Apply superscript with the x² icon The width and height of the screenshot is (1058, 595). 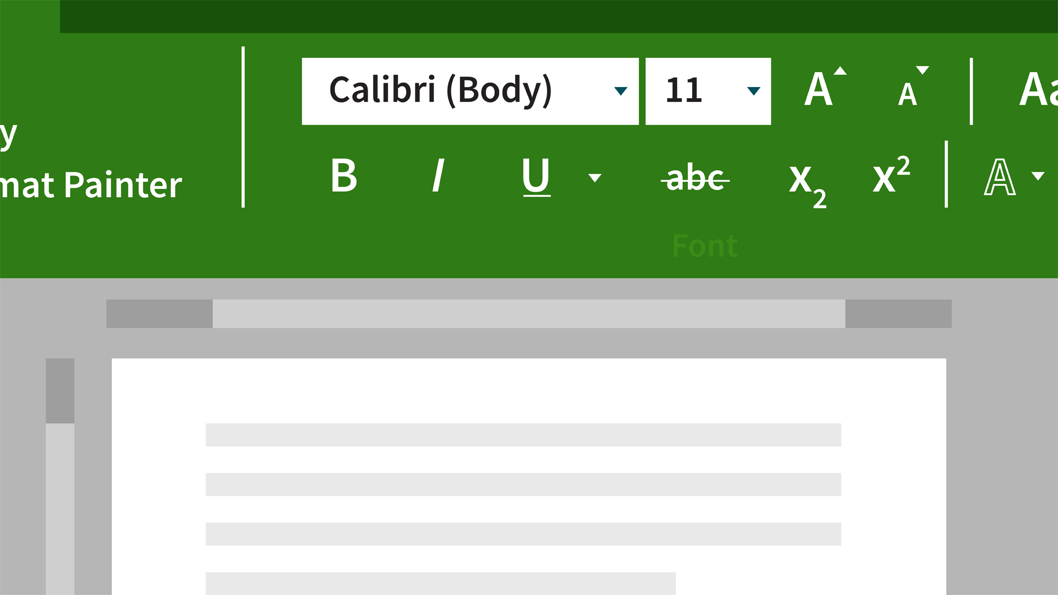(x=892, y=174)
